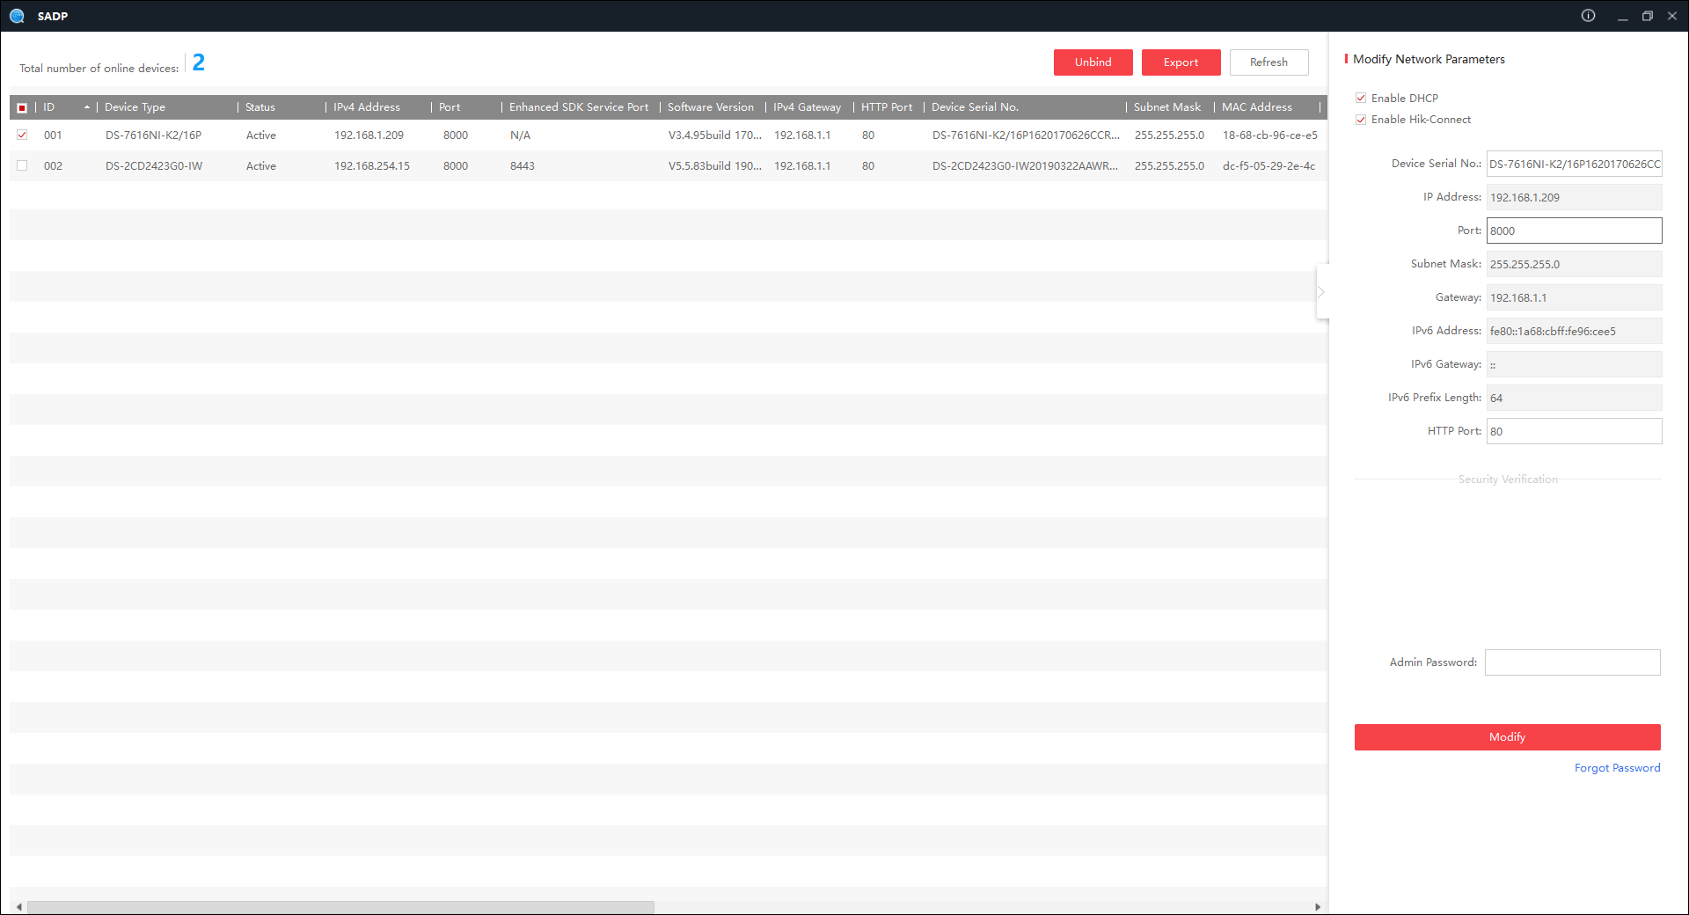Viewport: 1689px width, 915px height.
Task: Sort devices by ID column arrow
Action: point(86,107)
